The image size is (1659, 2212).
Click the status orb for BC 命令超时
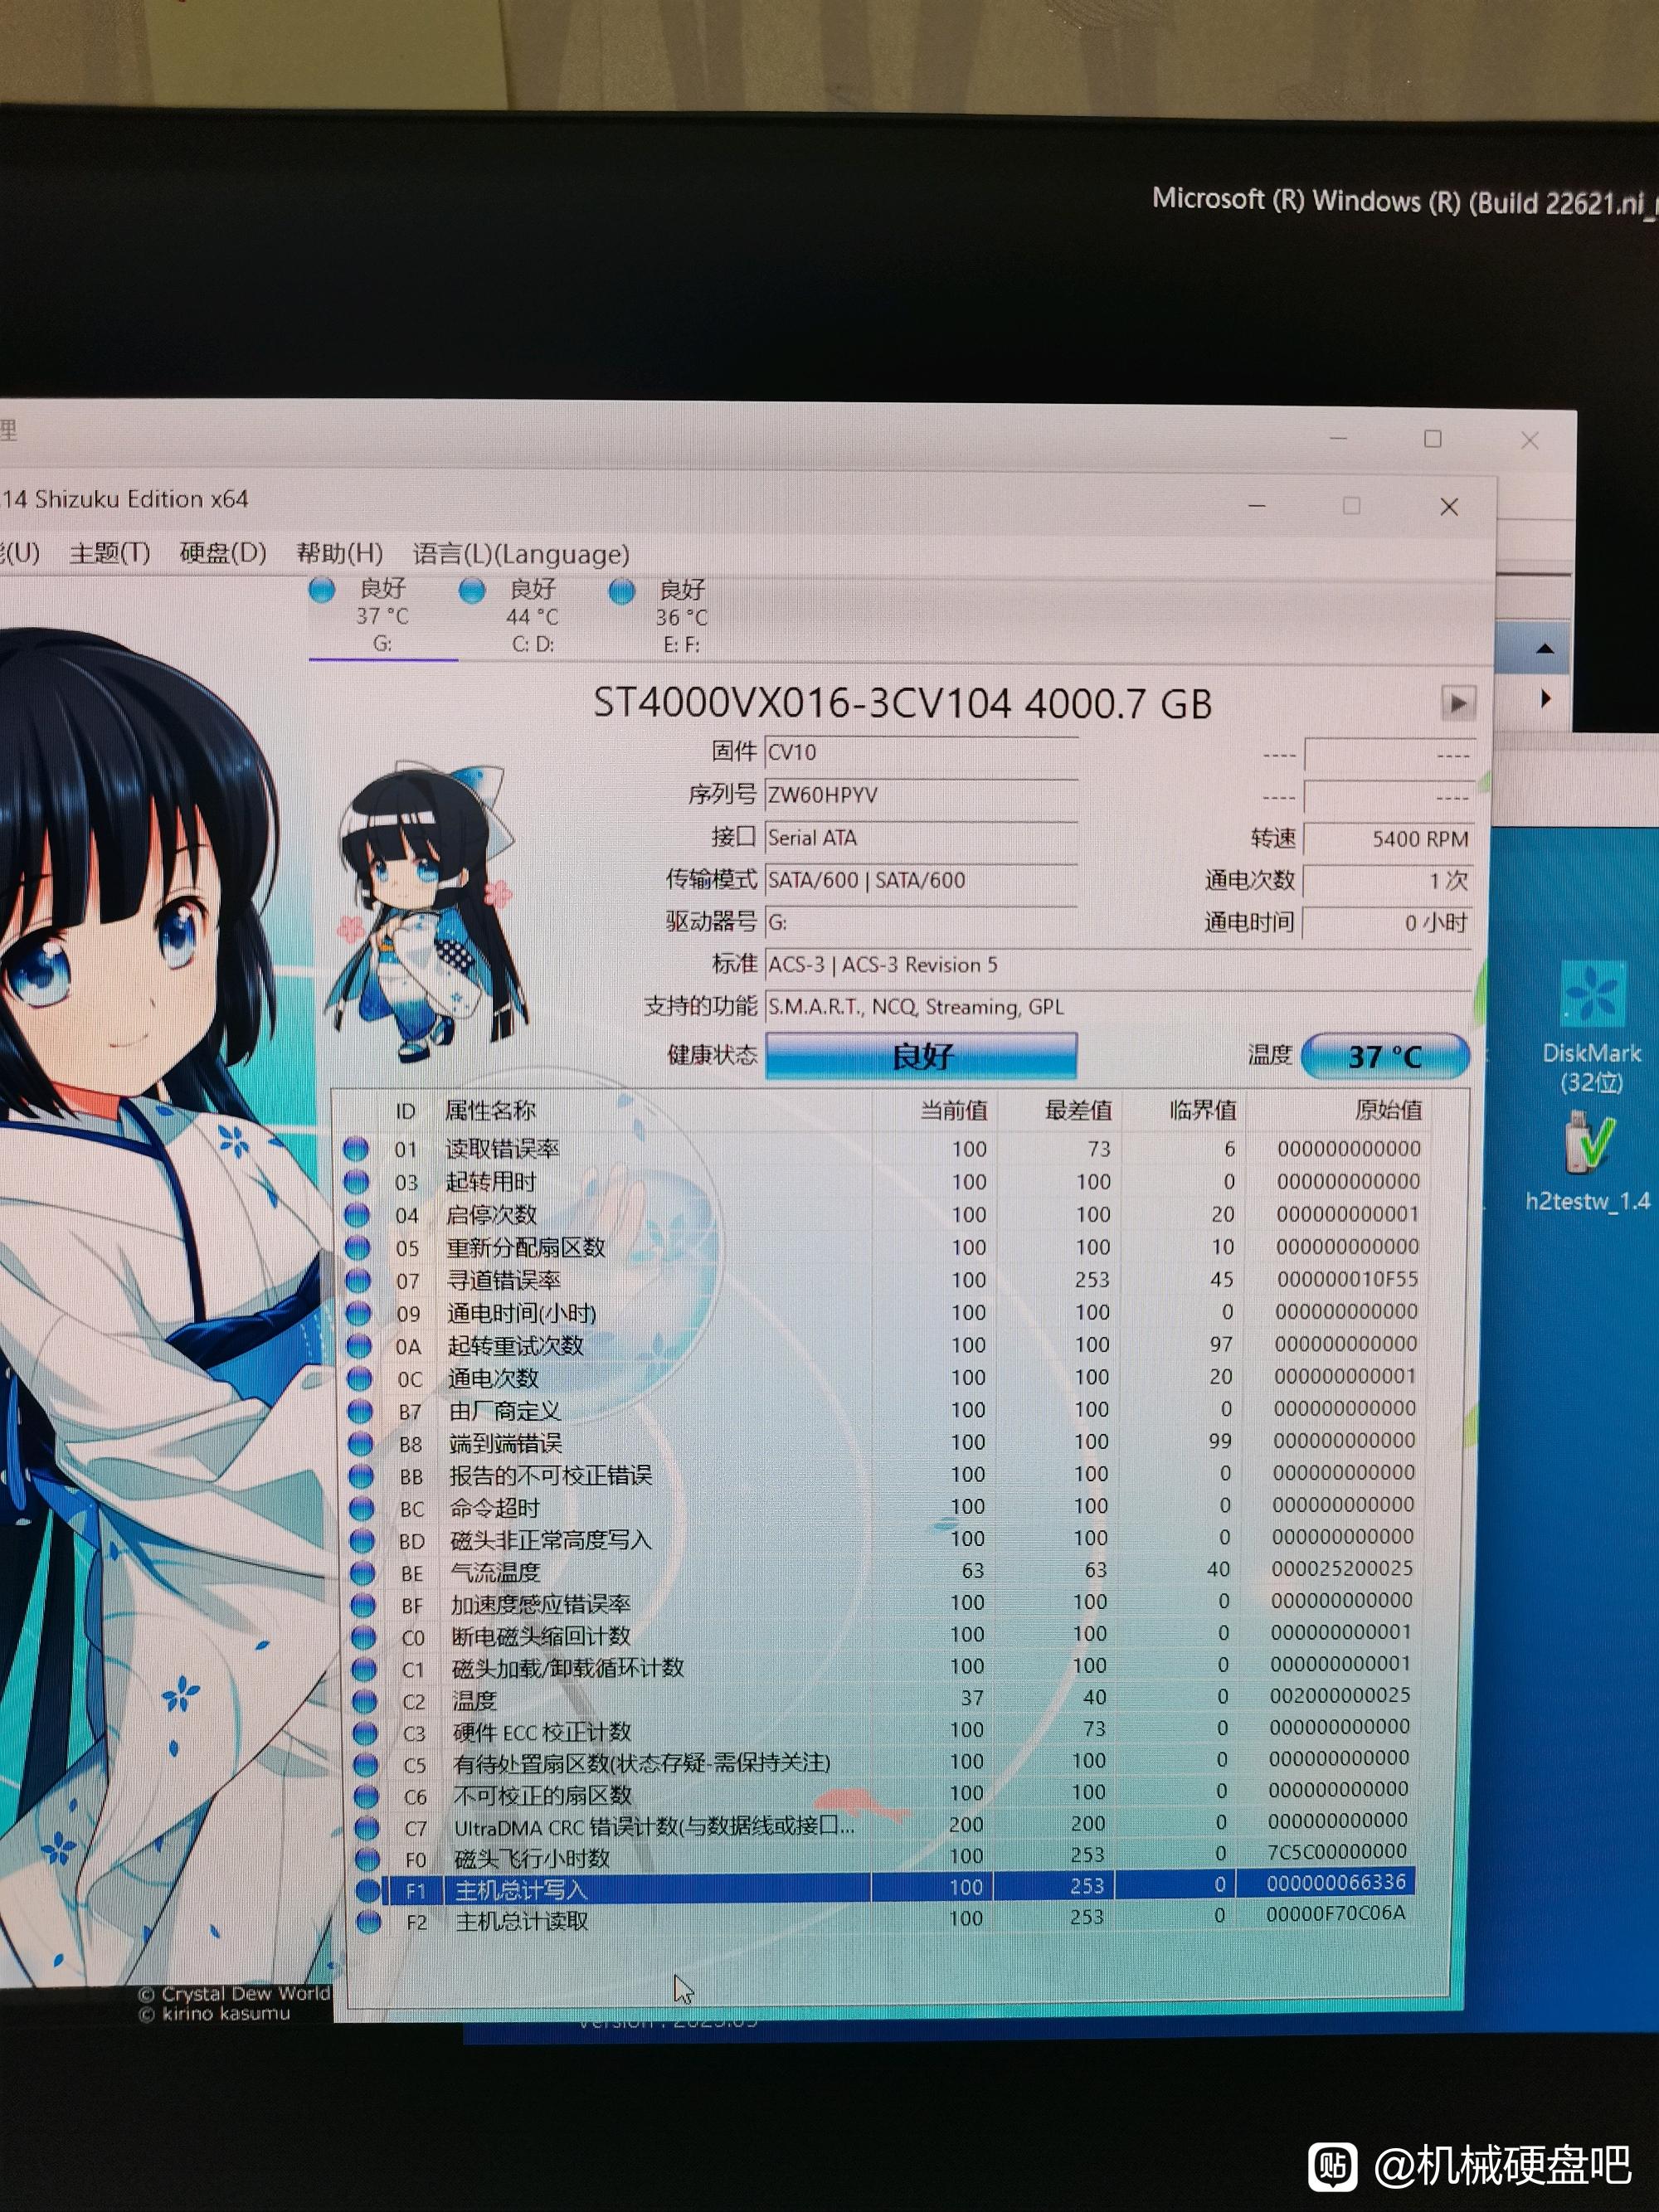(361, 1508)
